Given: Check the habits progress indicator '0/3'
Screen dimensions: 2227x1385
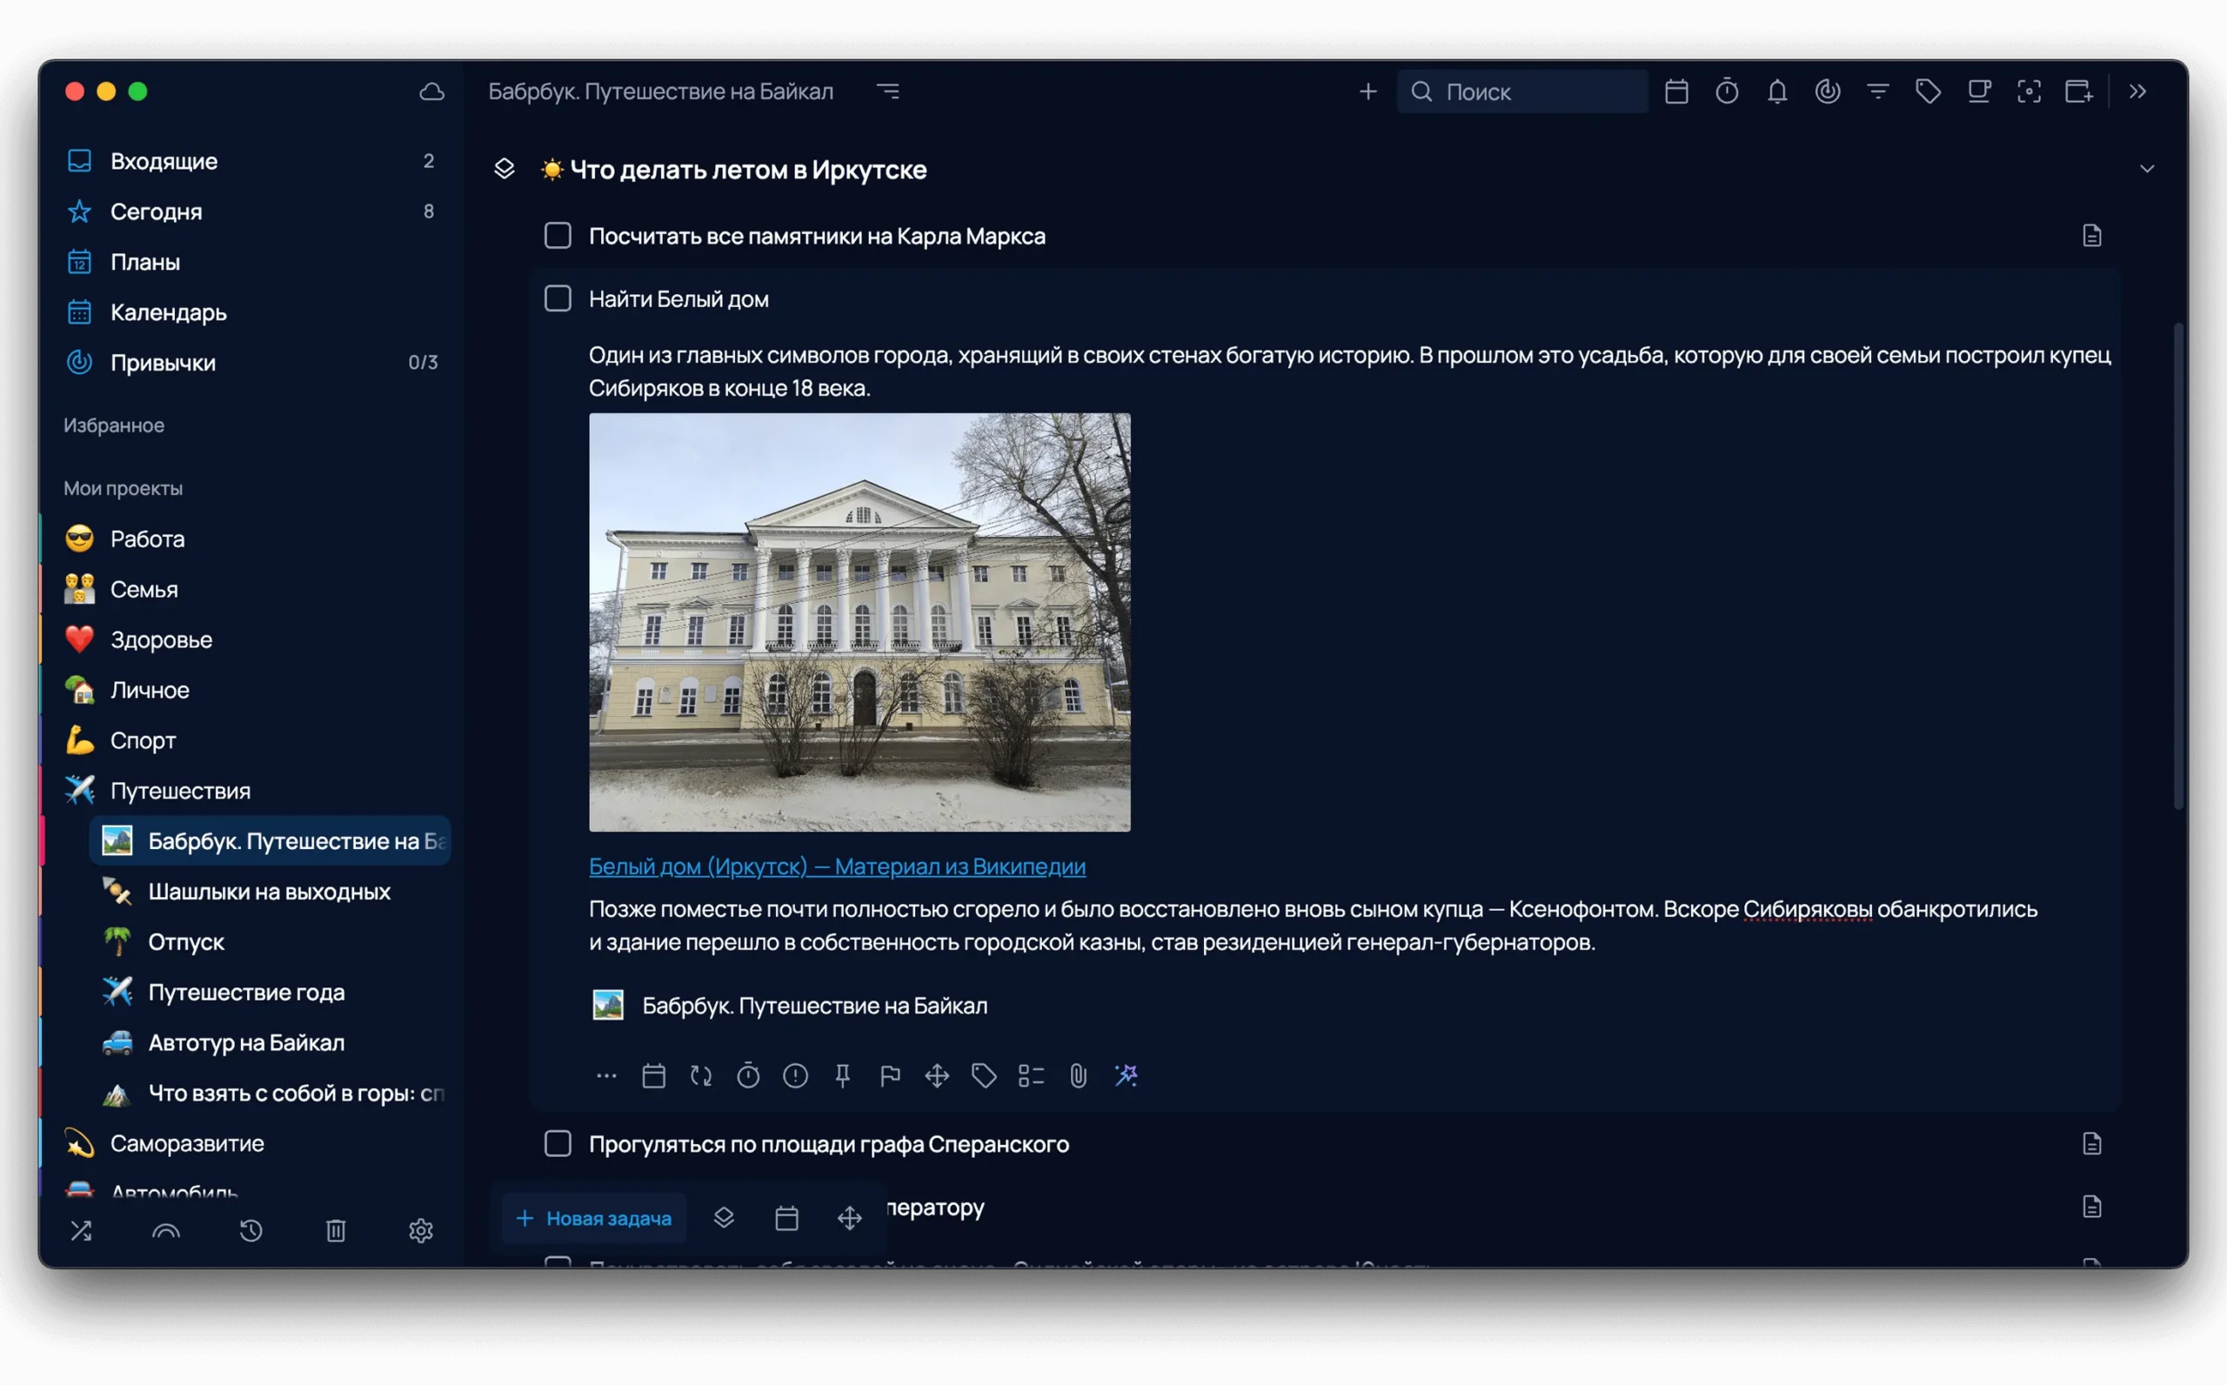Looking at the screenshot, I should (424, 362).
